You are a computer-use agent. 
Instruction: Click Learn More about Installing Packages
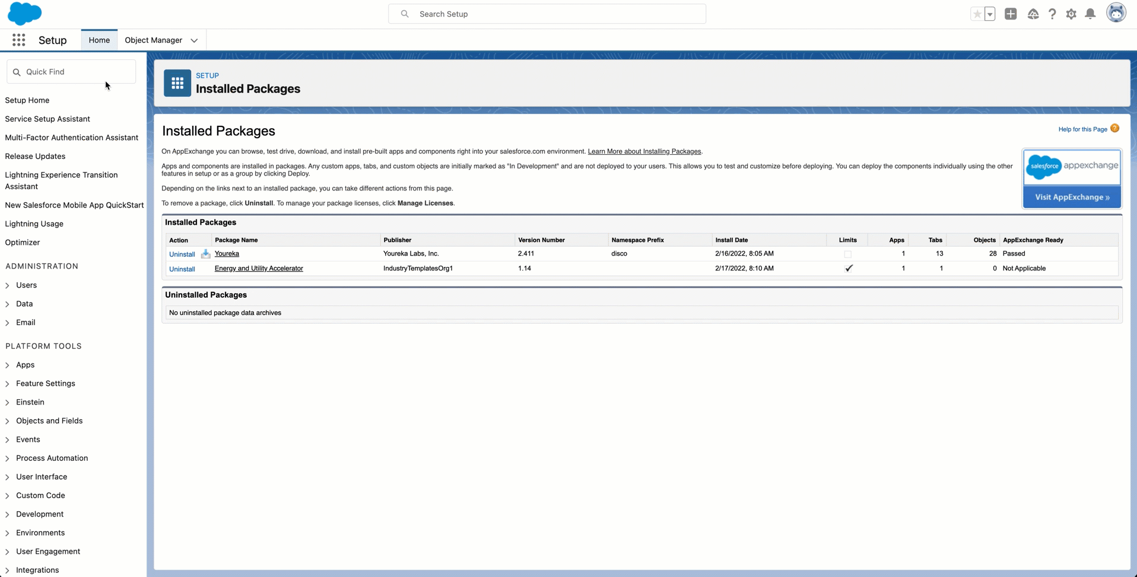[x=644, y=151]
